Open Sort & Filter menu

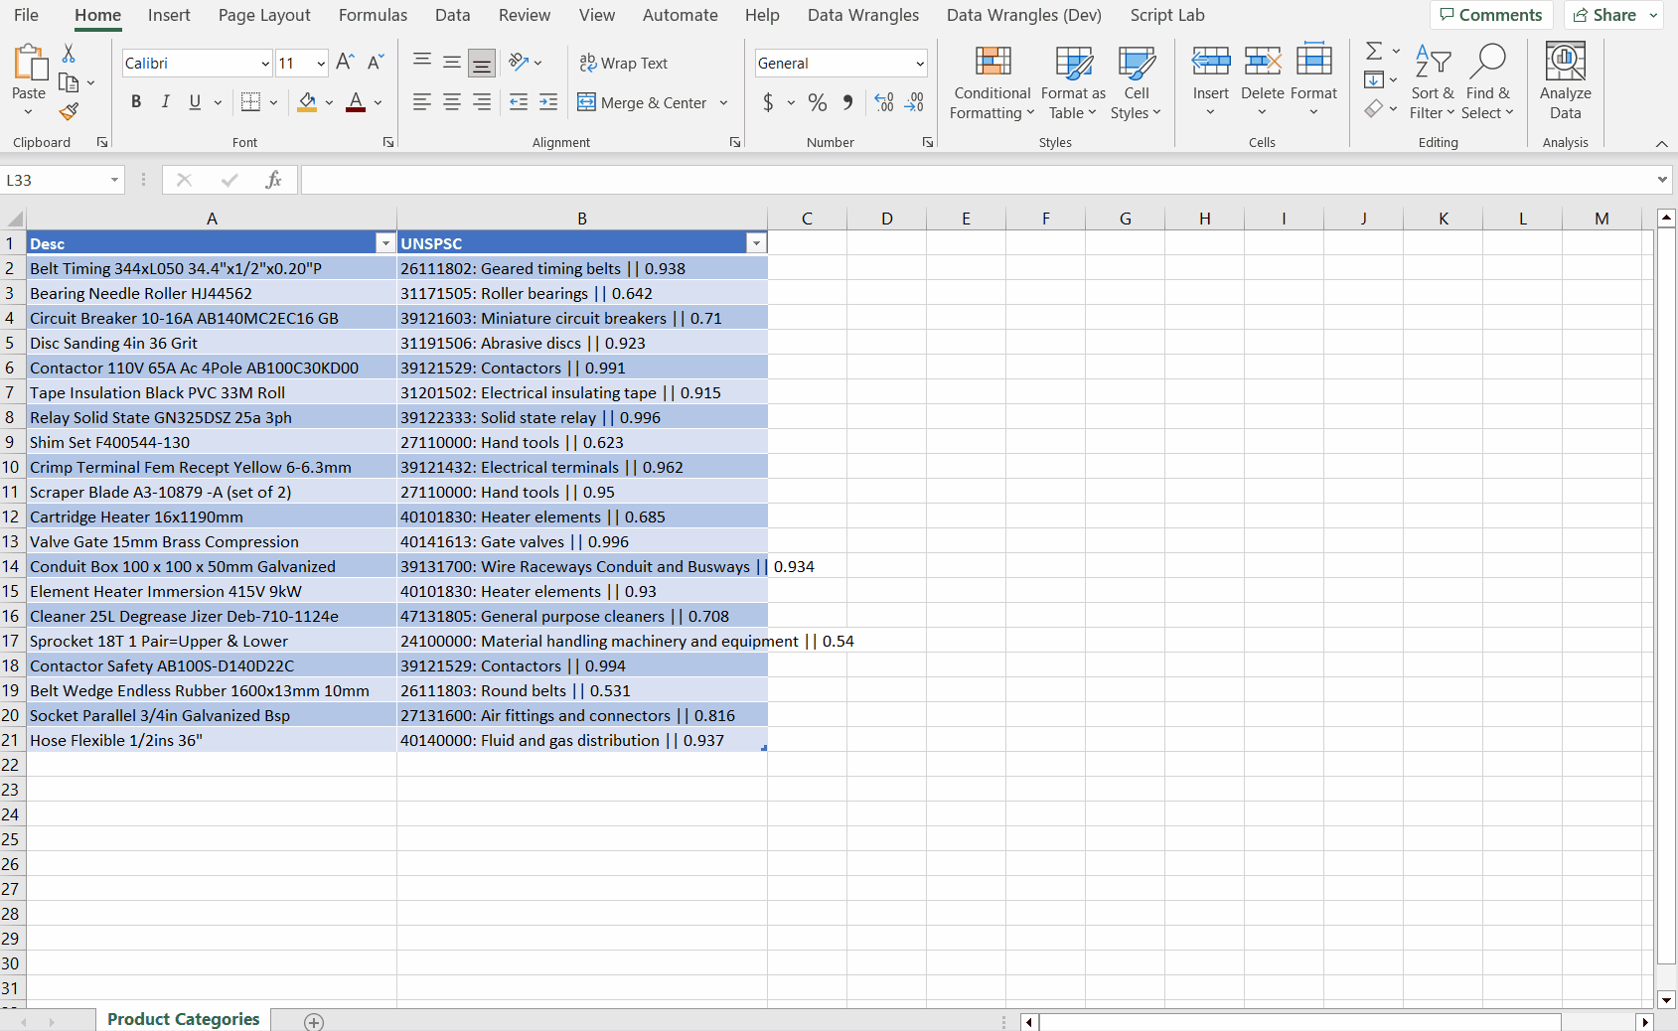point(1432,81)
